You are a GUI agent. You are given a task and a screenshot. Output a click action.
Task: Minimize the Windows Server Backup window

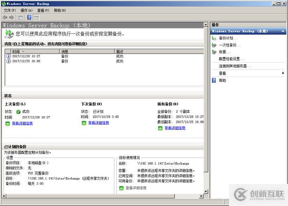coord(274,4)
